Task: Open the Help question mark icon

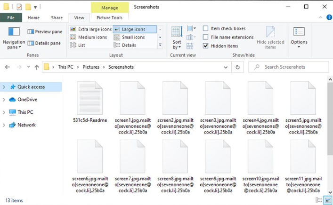Action: [329, 18]
